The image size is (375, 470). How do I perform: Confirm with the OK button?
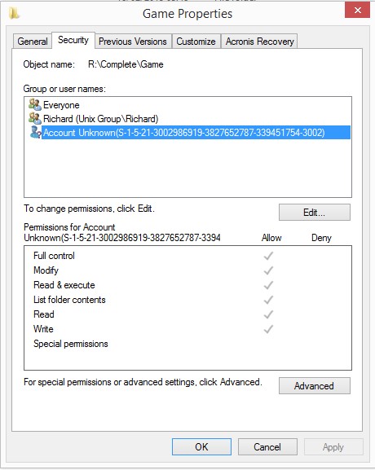201,447
